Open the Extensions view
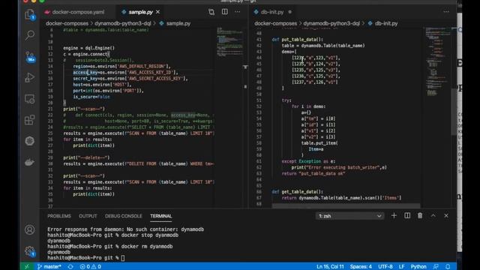 [30, 120]
